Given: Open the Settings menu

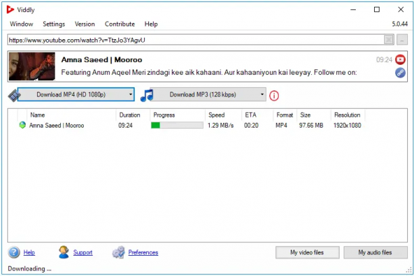Looking at the screenshot, I should [54, 24].
